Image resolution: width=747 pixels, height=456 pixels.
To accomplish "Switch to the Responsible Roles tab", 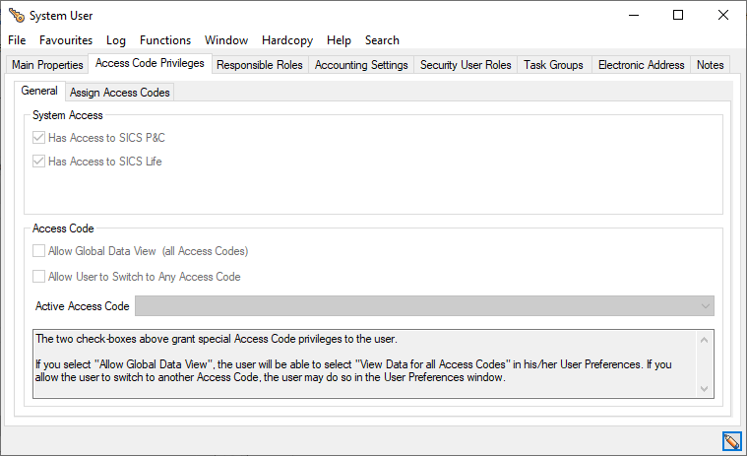I will point(260,65).
